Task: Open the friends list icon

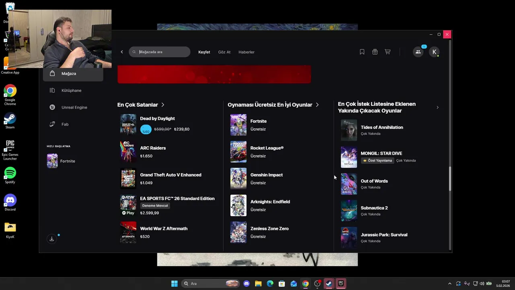Action: pyautogui.click(x=418, y=52)
